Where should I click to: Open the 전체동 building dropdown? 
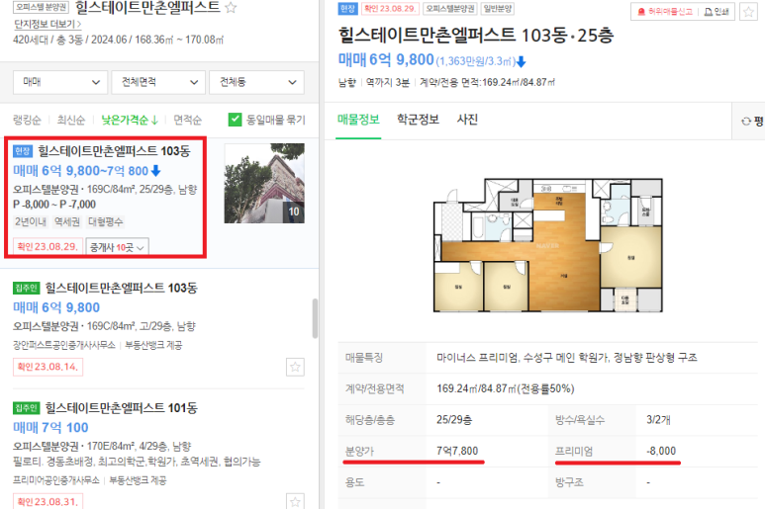tap(256, 82)
